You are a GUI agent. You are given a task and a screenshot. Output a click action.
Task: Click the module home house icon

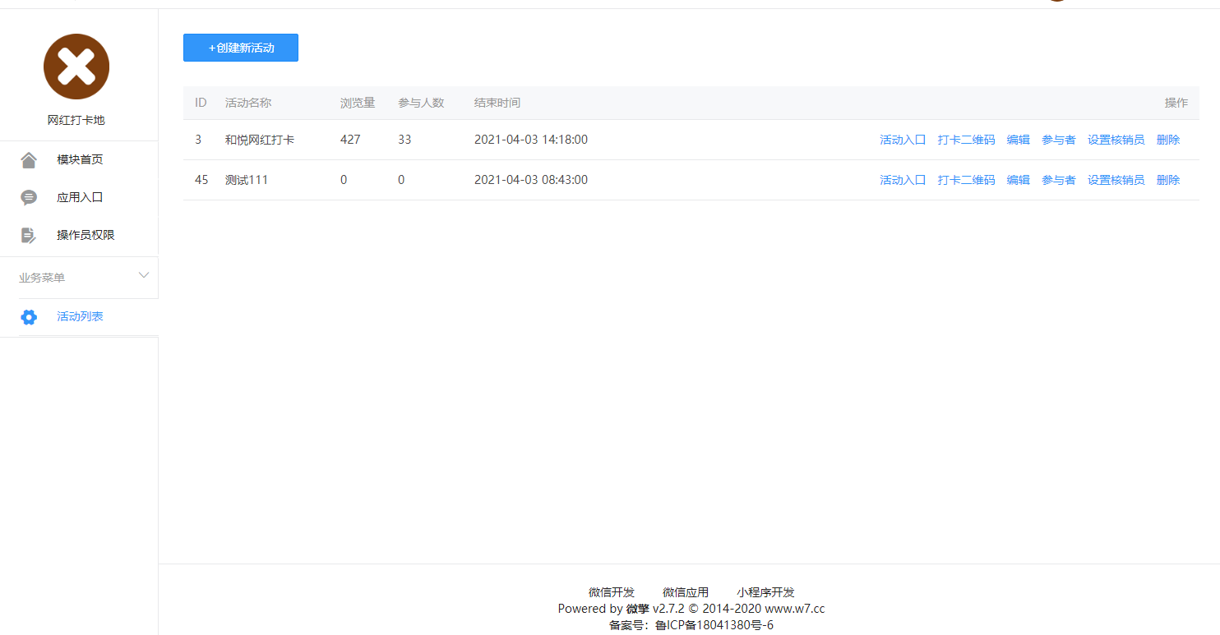point(29,160)
